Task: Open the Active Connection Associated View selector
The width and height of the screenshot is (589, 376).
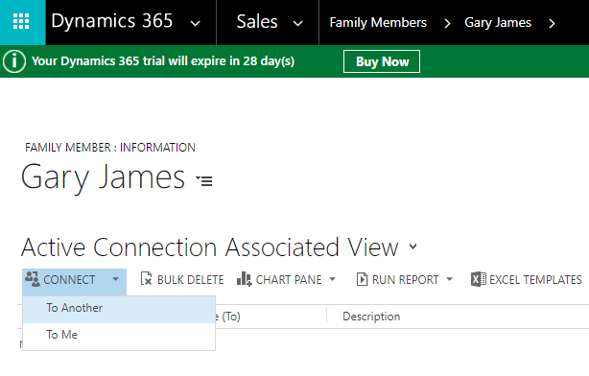Action: pos(412,247)
